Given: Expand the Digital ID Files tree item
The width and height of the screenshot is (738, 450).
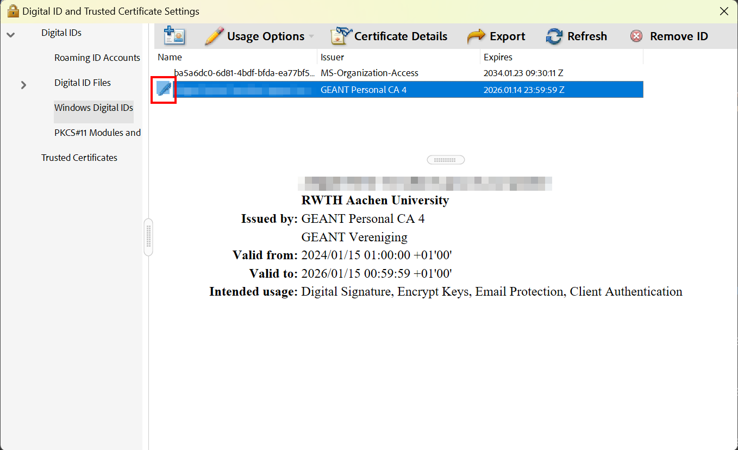Looking at the screenshot, I should pos(23,85).
